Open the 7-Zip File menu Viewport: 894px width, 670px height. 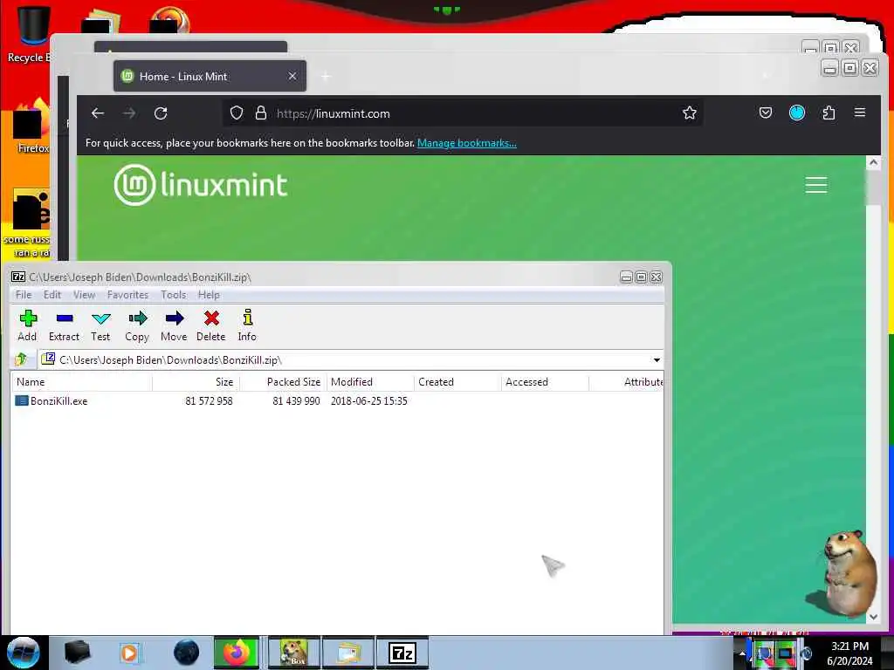[24, 295]
